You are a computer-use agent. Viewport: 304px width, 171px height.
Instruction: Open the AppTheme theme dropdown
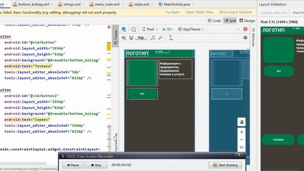click(x=191, y=29)
